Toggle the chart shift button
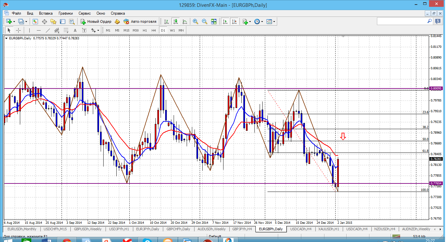Viewport: 446px width, 242px height. [x=234, y=21]
